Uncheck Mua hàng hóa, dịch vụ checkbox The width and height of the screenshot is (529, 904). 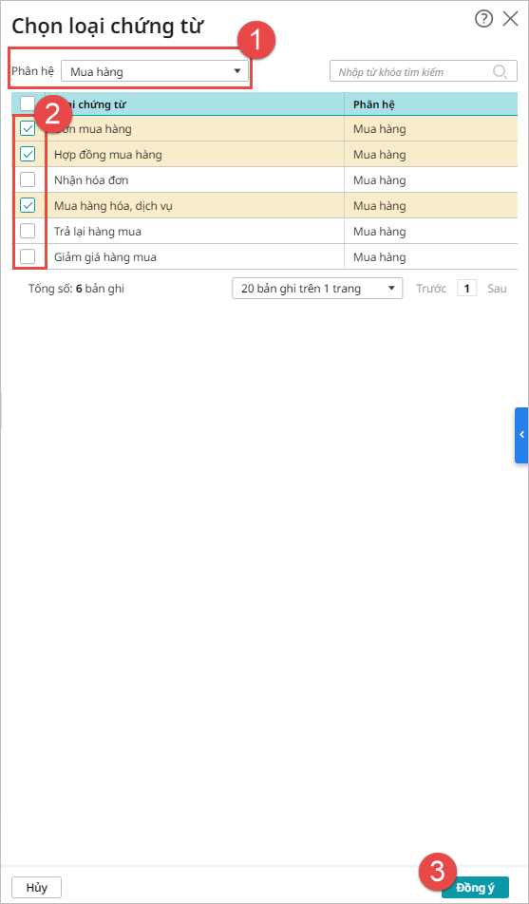coord(28,205)
